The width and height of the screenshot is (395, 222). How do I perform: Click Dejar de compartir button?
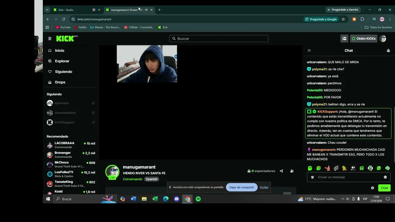tap(242, 187)
